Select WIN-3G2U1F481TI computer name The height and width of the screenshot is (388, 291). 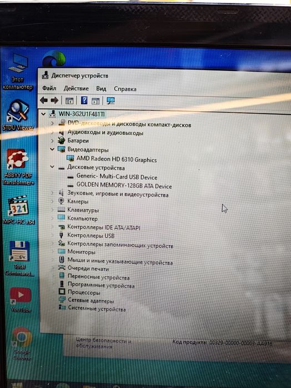[x=81, y=114]
